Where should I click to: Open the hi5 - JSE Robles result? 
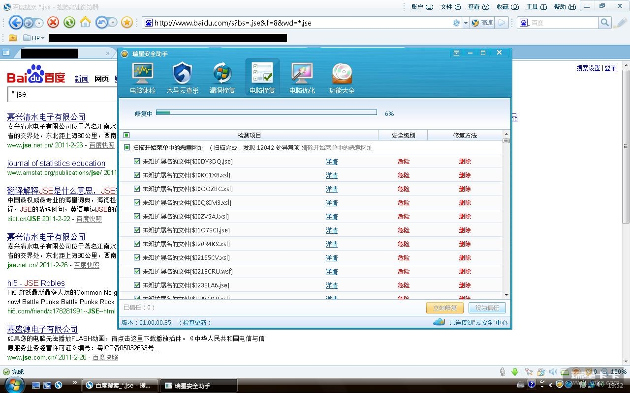click(36, 283)
